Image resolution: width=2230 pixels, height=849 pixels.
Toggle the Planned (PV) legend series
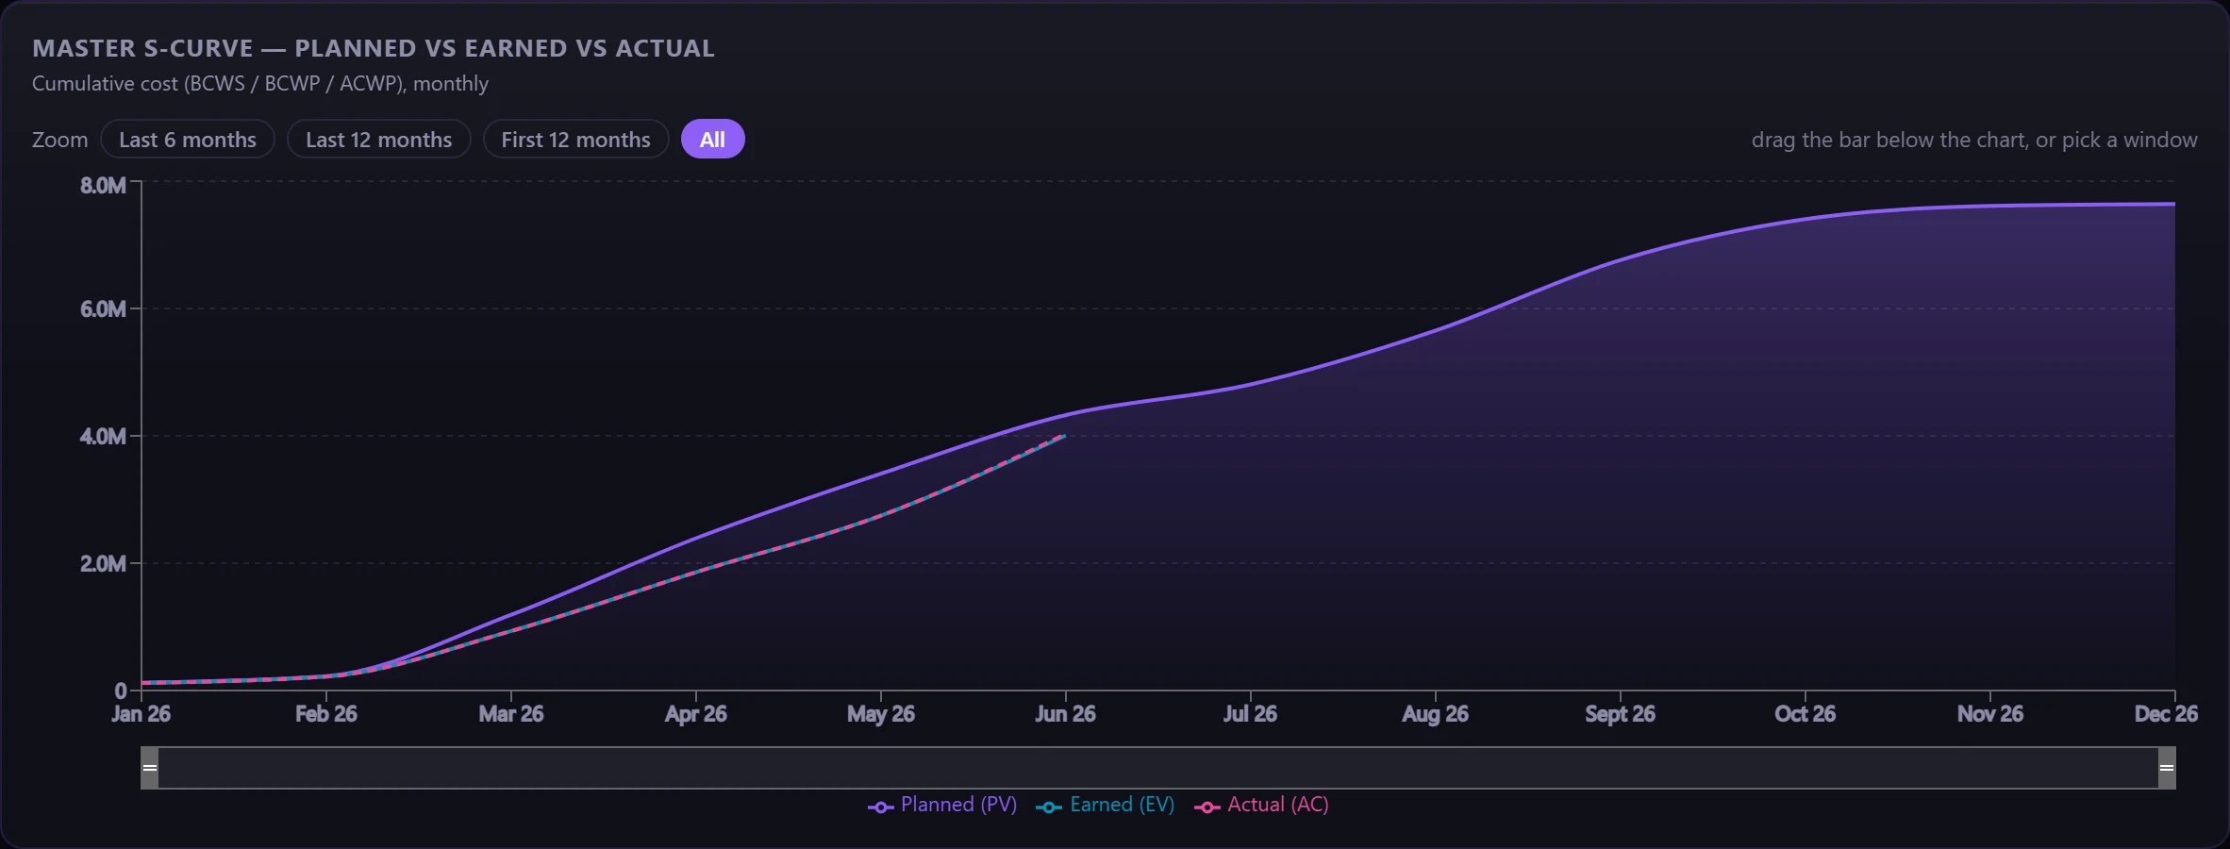tap(942, 805)
